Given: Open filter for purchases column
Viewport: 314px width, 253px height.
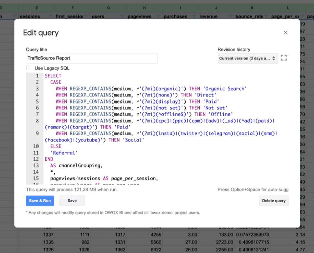Looking at the screenshot, I should click(x=194, y=16).
